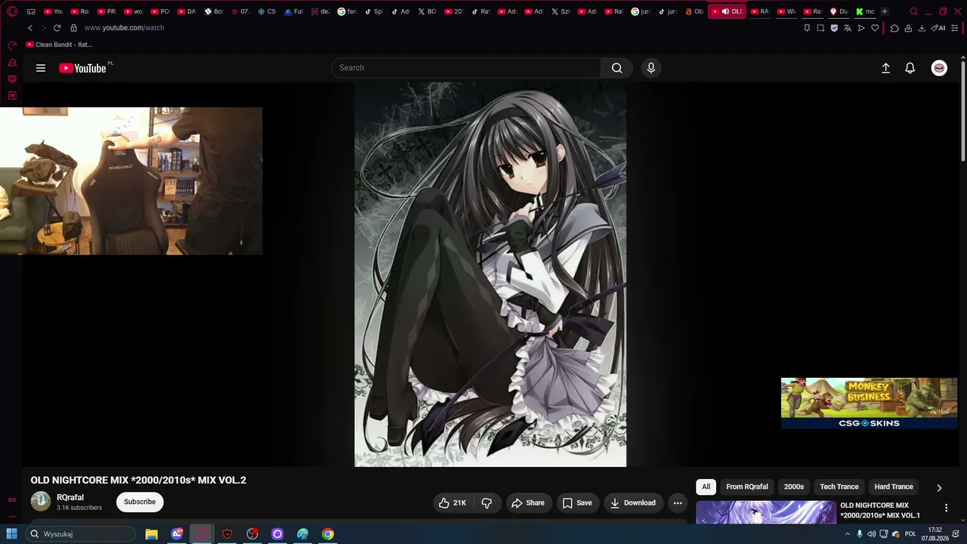Open the Easy Setup menu icon
This screenshot has height=544, width=967.
955,28
